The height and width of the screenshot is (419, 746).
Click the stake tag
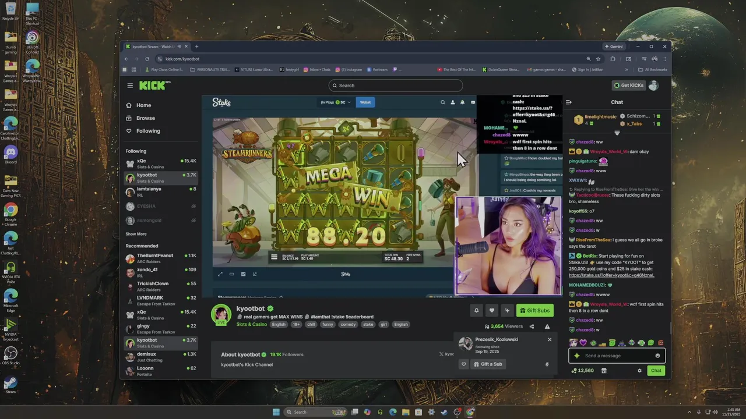point(368,324)
